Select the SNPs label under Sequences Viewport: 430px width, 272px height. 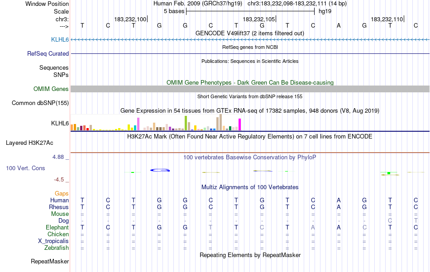click(61, 75)
